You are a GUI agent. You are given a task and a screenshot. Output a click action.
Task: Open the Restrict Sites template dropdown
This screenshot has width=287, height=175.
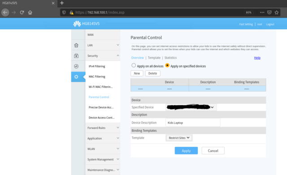click(179, 138)
